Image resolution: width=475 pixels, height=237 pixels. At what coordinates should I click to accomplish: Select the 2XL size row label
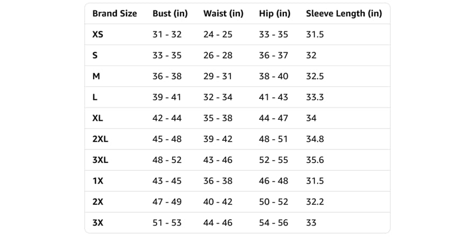[100, 139]
